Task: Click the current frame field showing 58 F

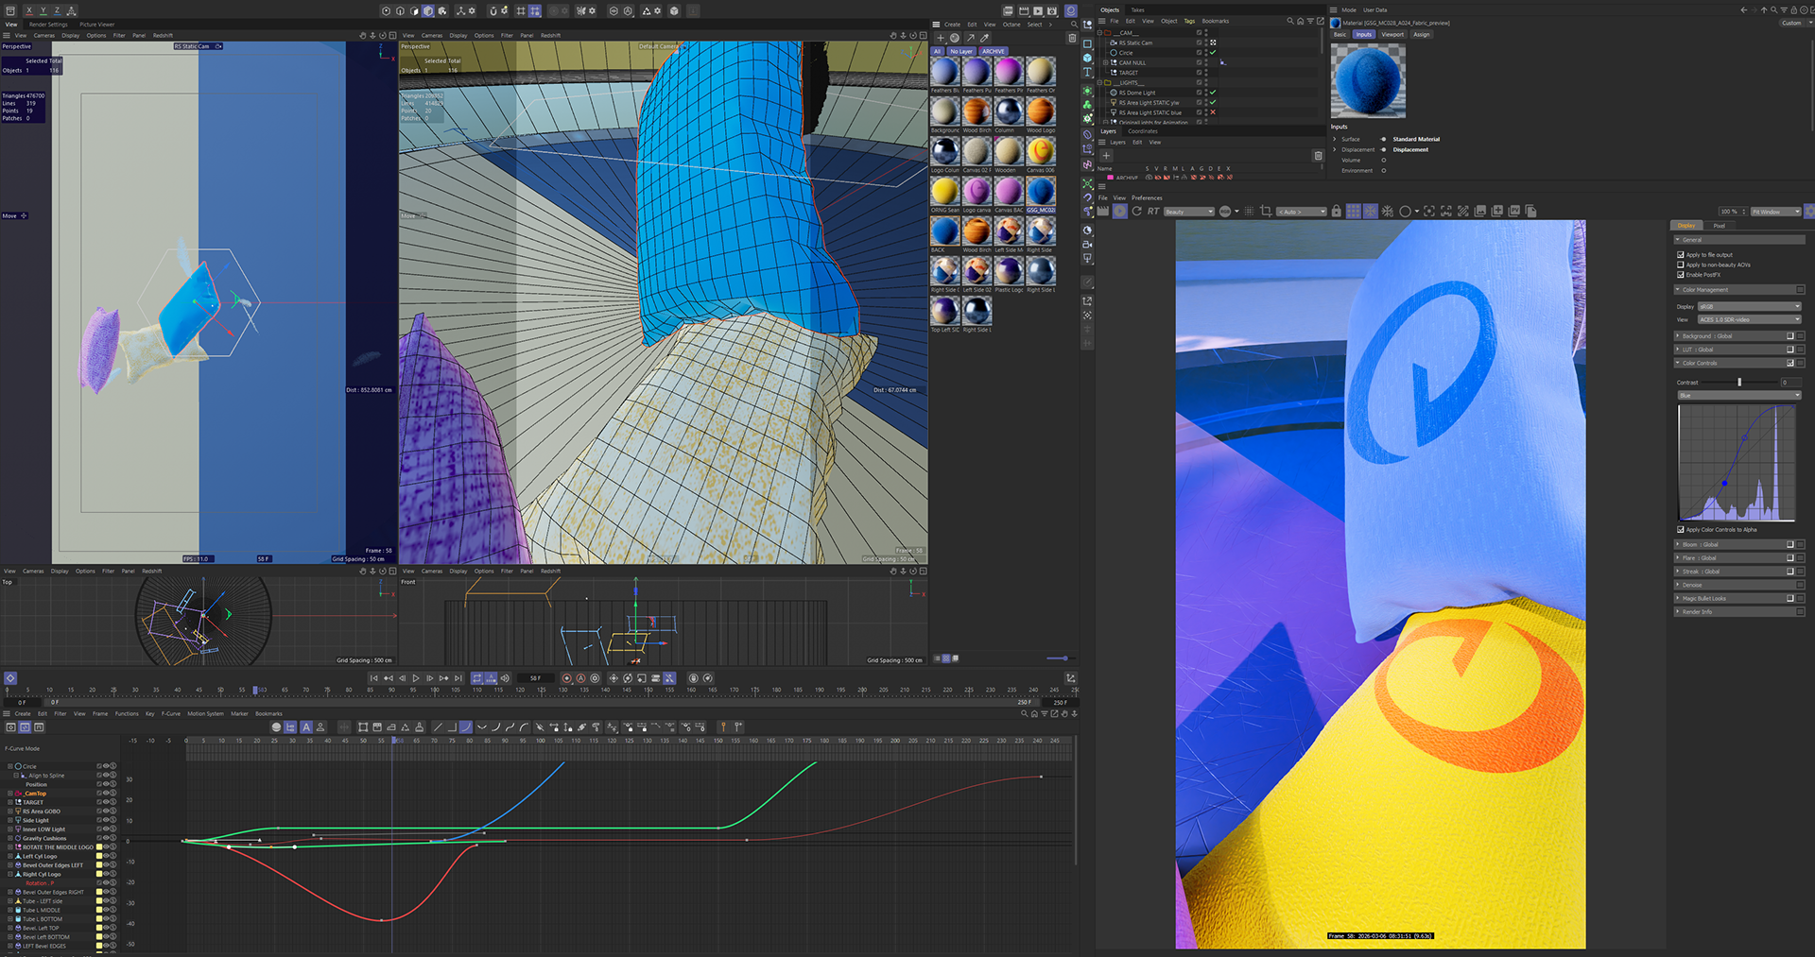Action: 535,678
